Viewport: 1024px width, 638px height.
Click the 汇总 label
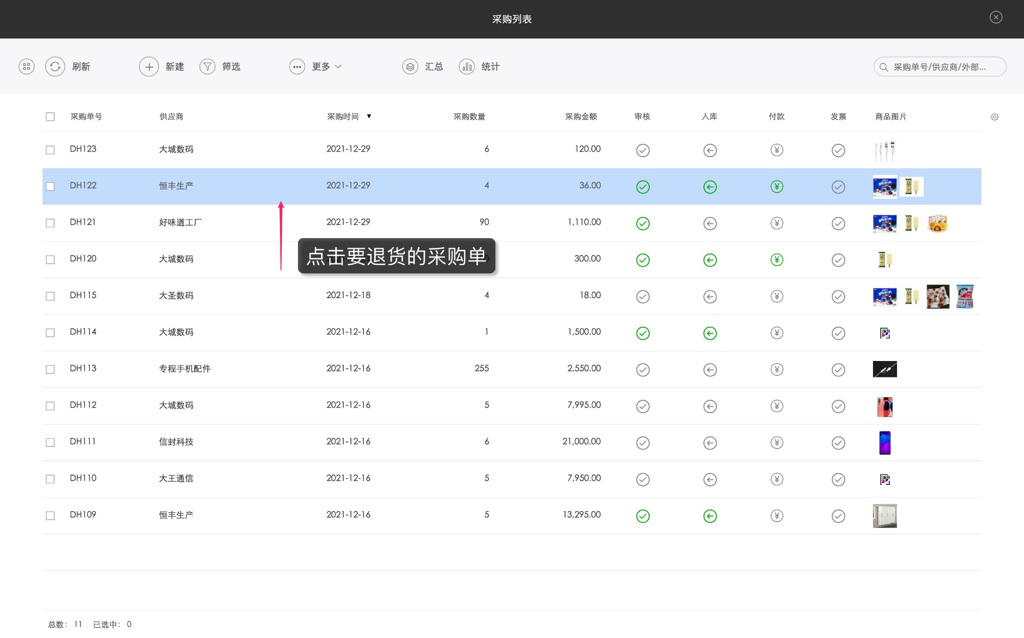point(434,67)
